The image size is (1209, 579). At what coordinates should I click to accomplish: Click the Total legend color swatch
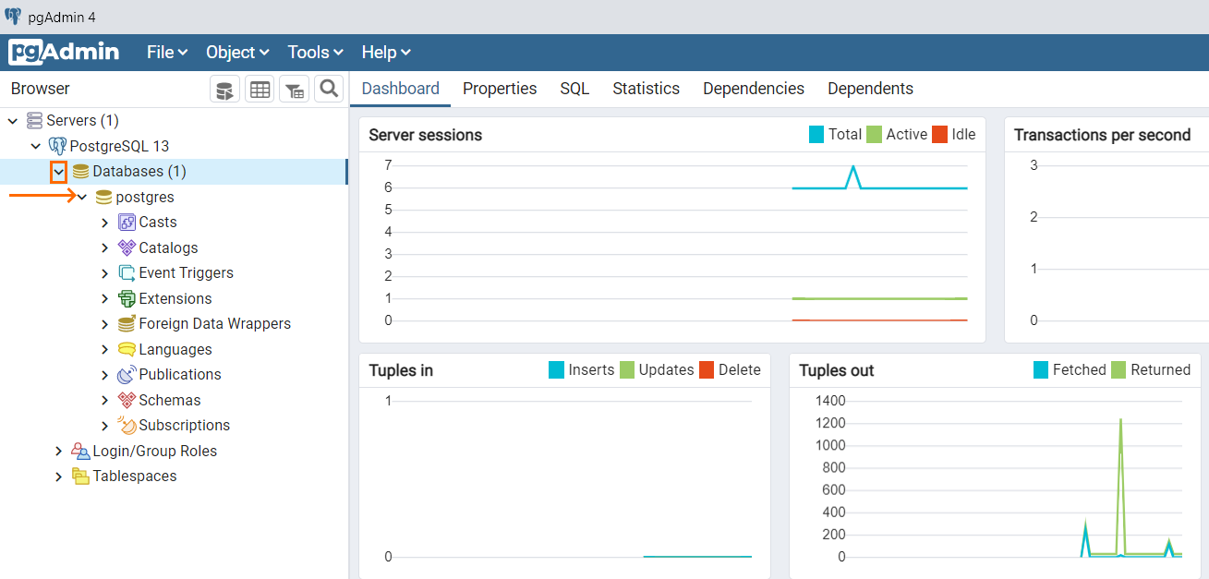point(816,135)
